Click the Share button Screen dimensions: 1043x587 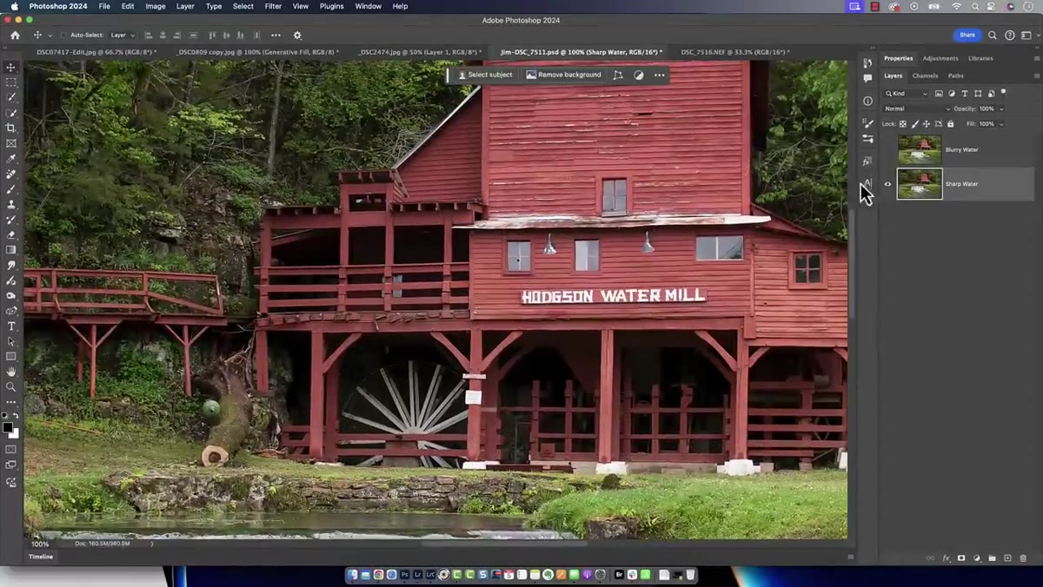[967, 36]
